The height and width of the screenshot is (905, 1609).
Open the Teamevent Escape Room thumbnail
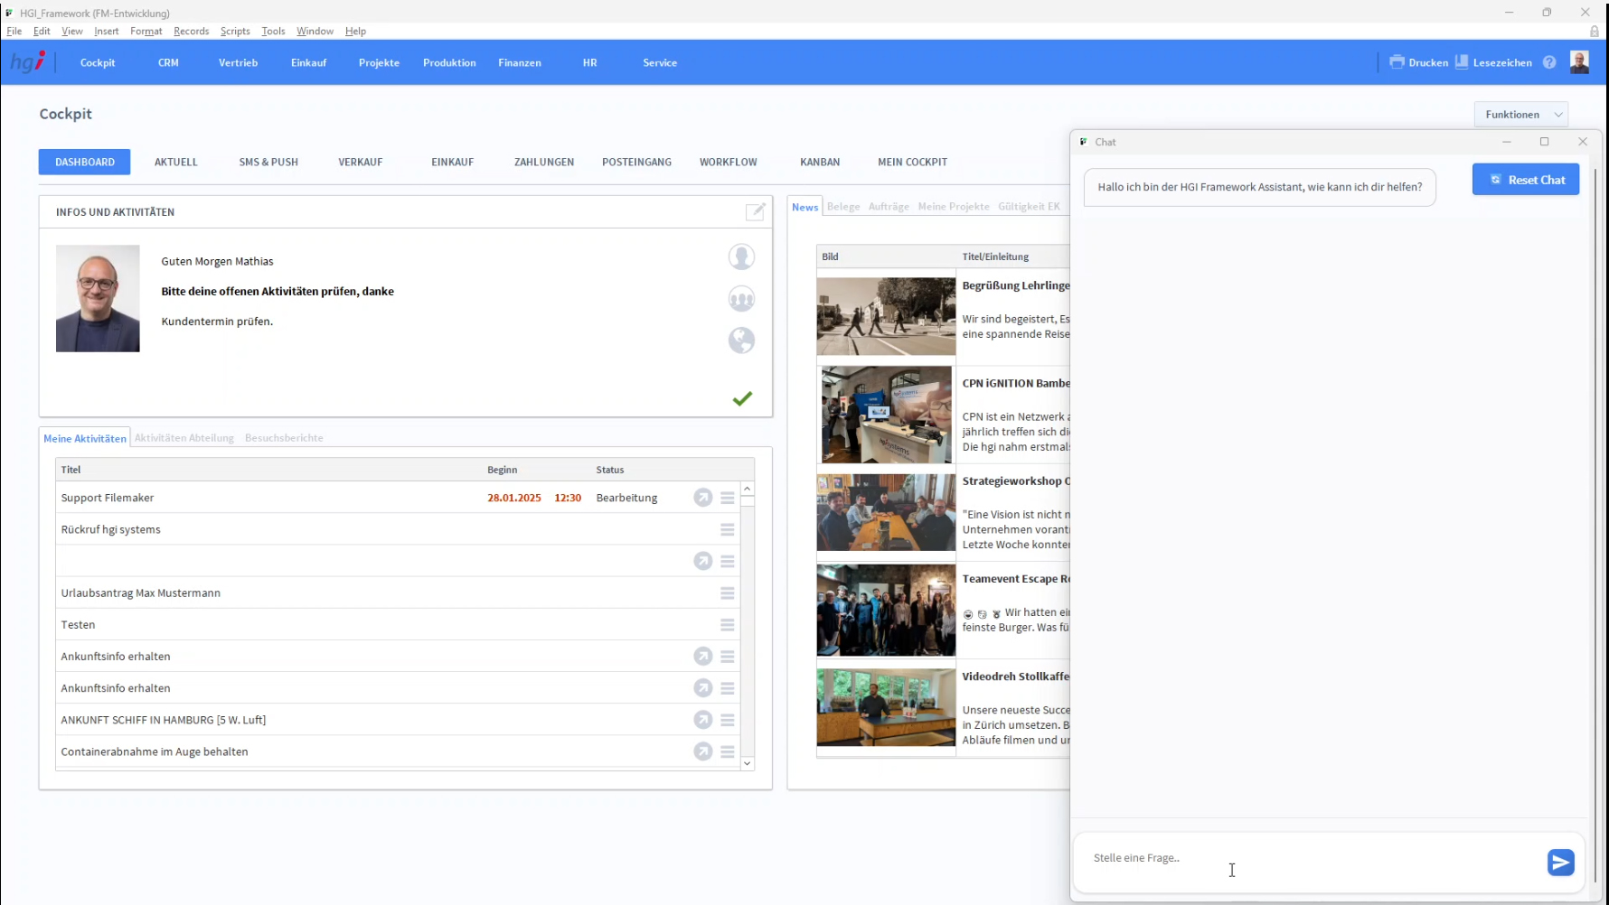pos(886,611)
